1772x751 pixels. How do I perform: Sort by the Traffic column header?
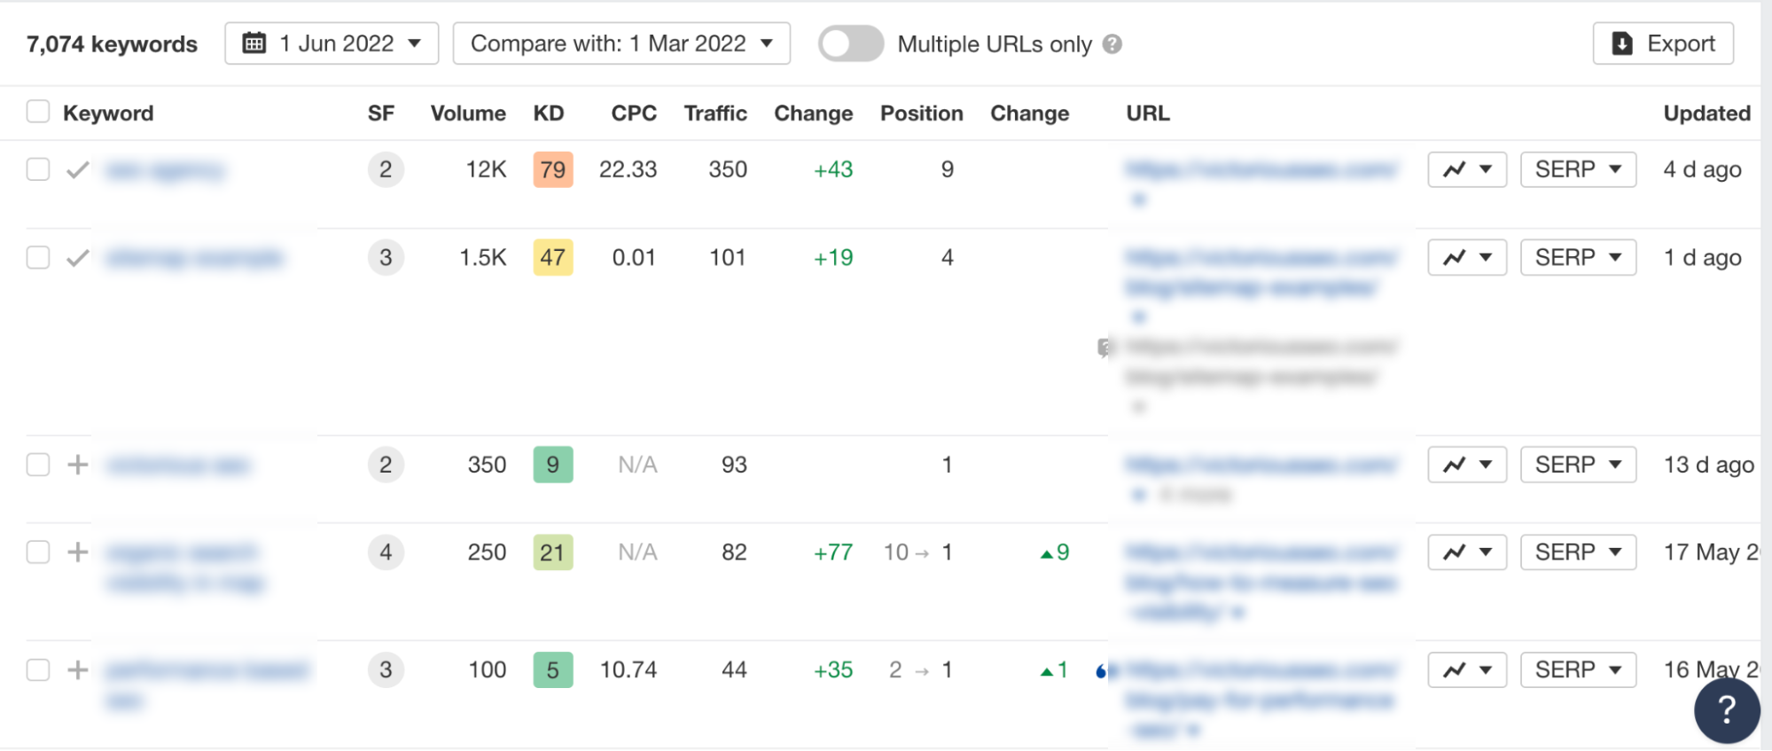(715, 113)
